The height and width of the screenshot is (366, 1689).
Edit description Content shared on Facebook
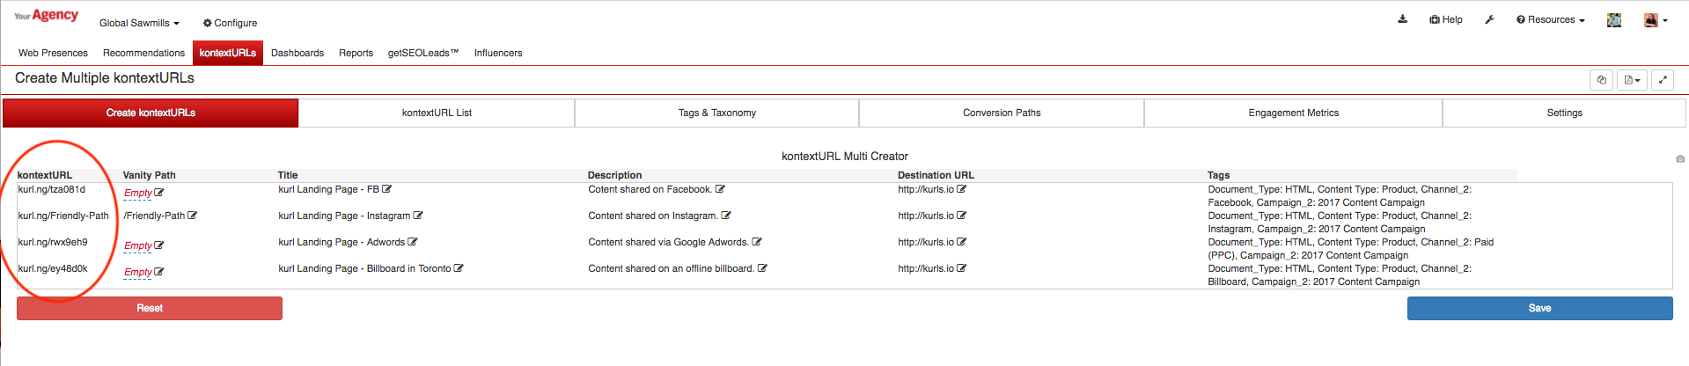pos(720,189)
